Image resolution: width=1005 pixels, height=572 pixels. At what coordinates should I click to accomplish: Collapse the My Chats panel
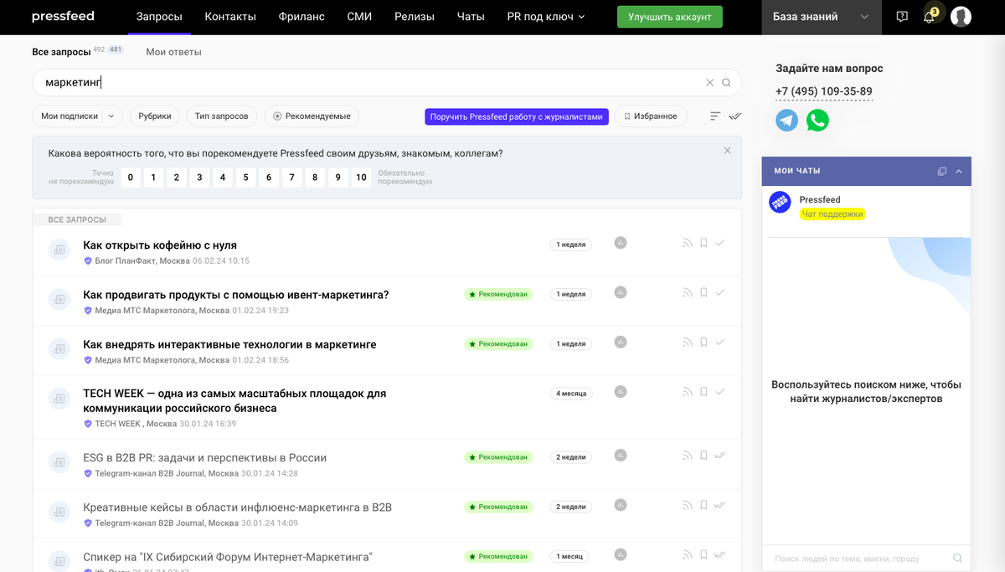pyautogui.click(x=959, y=171)
